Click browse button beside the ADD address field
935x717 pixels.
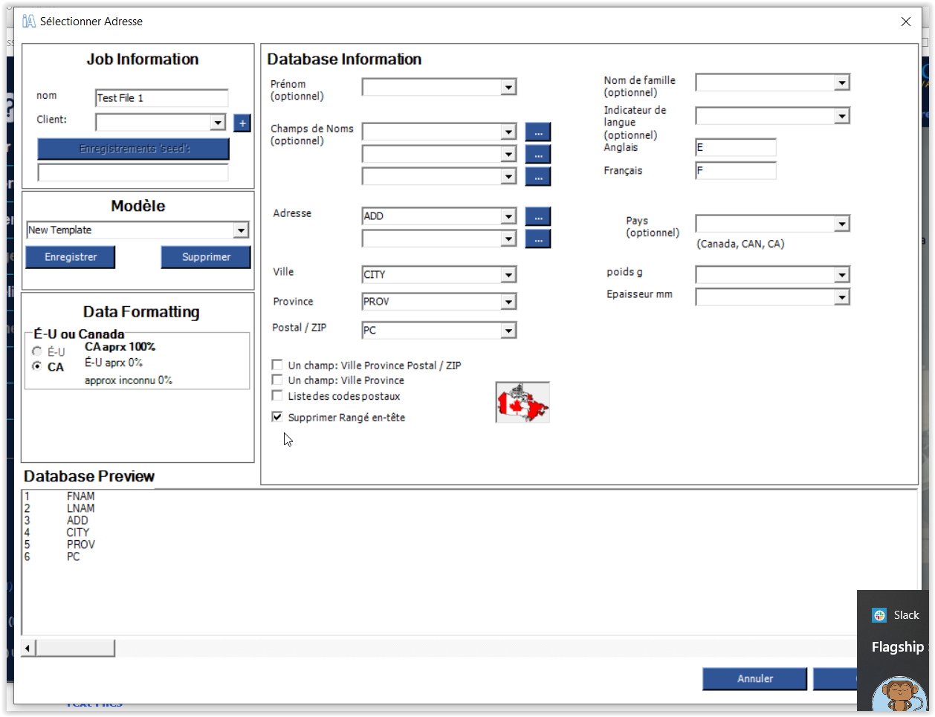click(538, 216)
